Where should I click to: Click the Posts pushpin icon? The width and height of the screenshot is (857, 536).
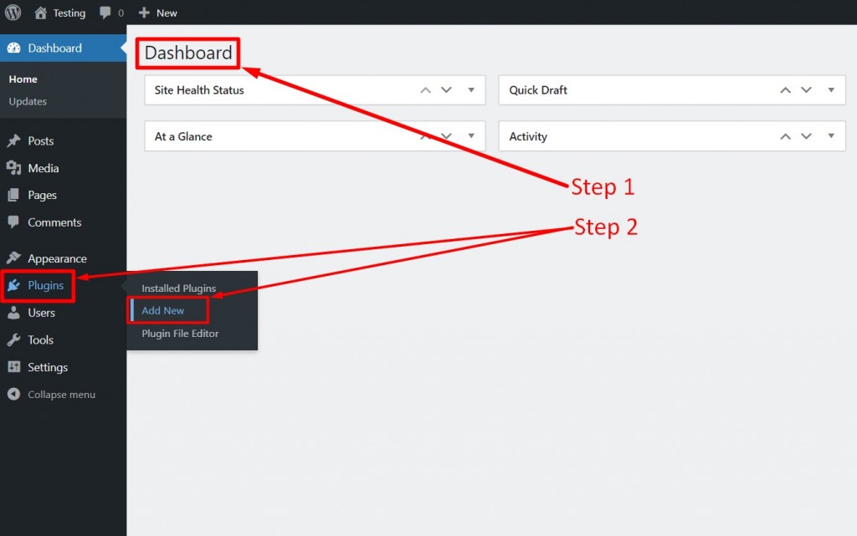pyautogui.click(x=13, y=140)
